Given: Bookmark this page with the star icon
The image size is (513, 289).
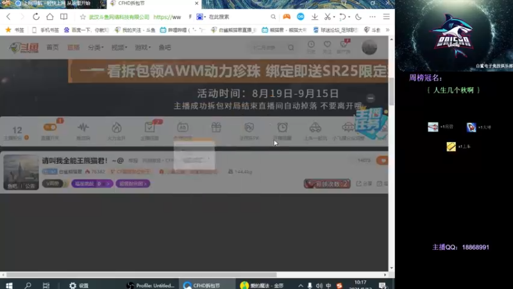Looking at the screenshot, I should pyautogui.click(x=83, y=17).
